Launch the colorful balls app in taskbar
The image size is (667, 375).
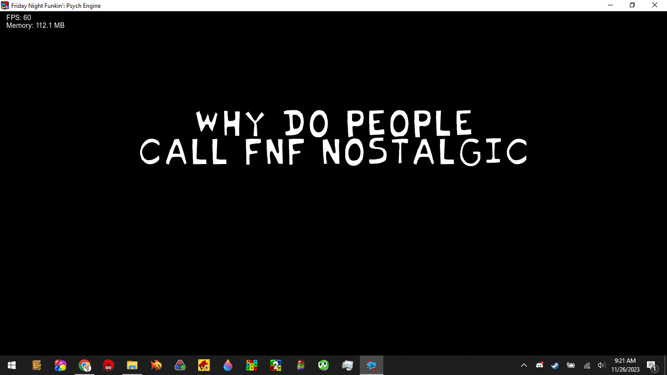pos(61,365)
